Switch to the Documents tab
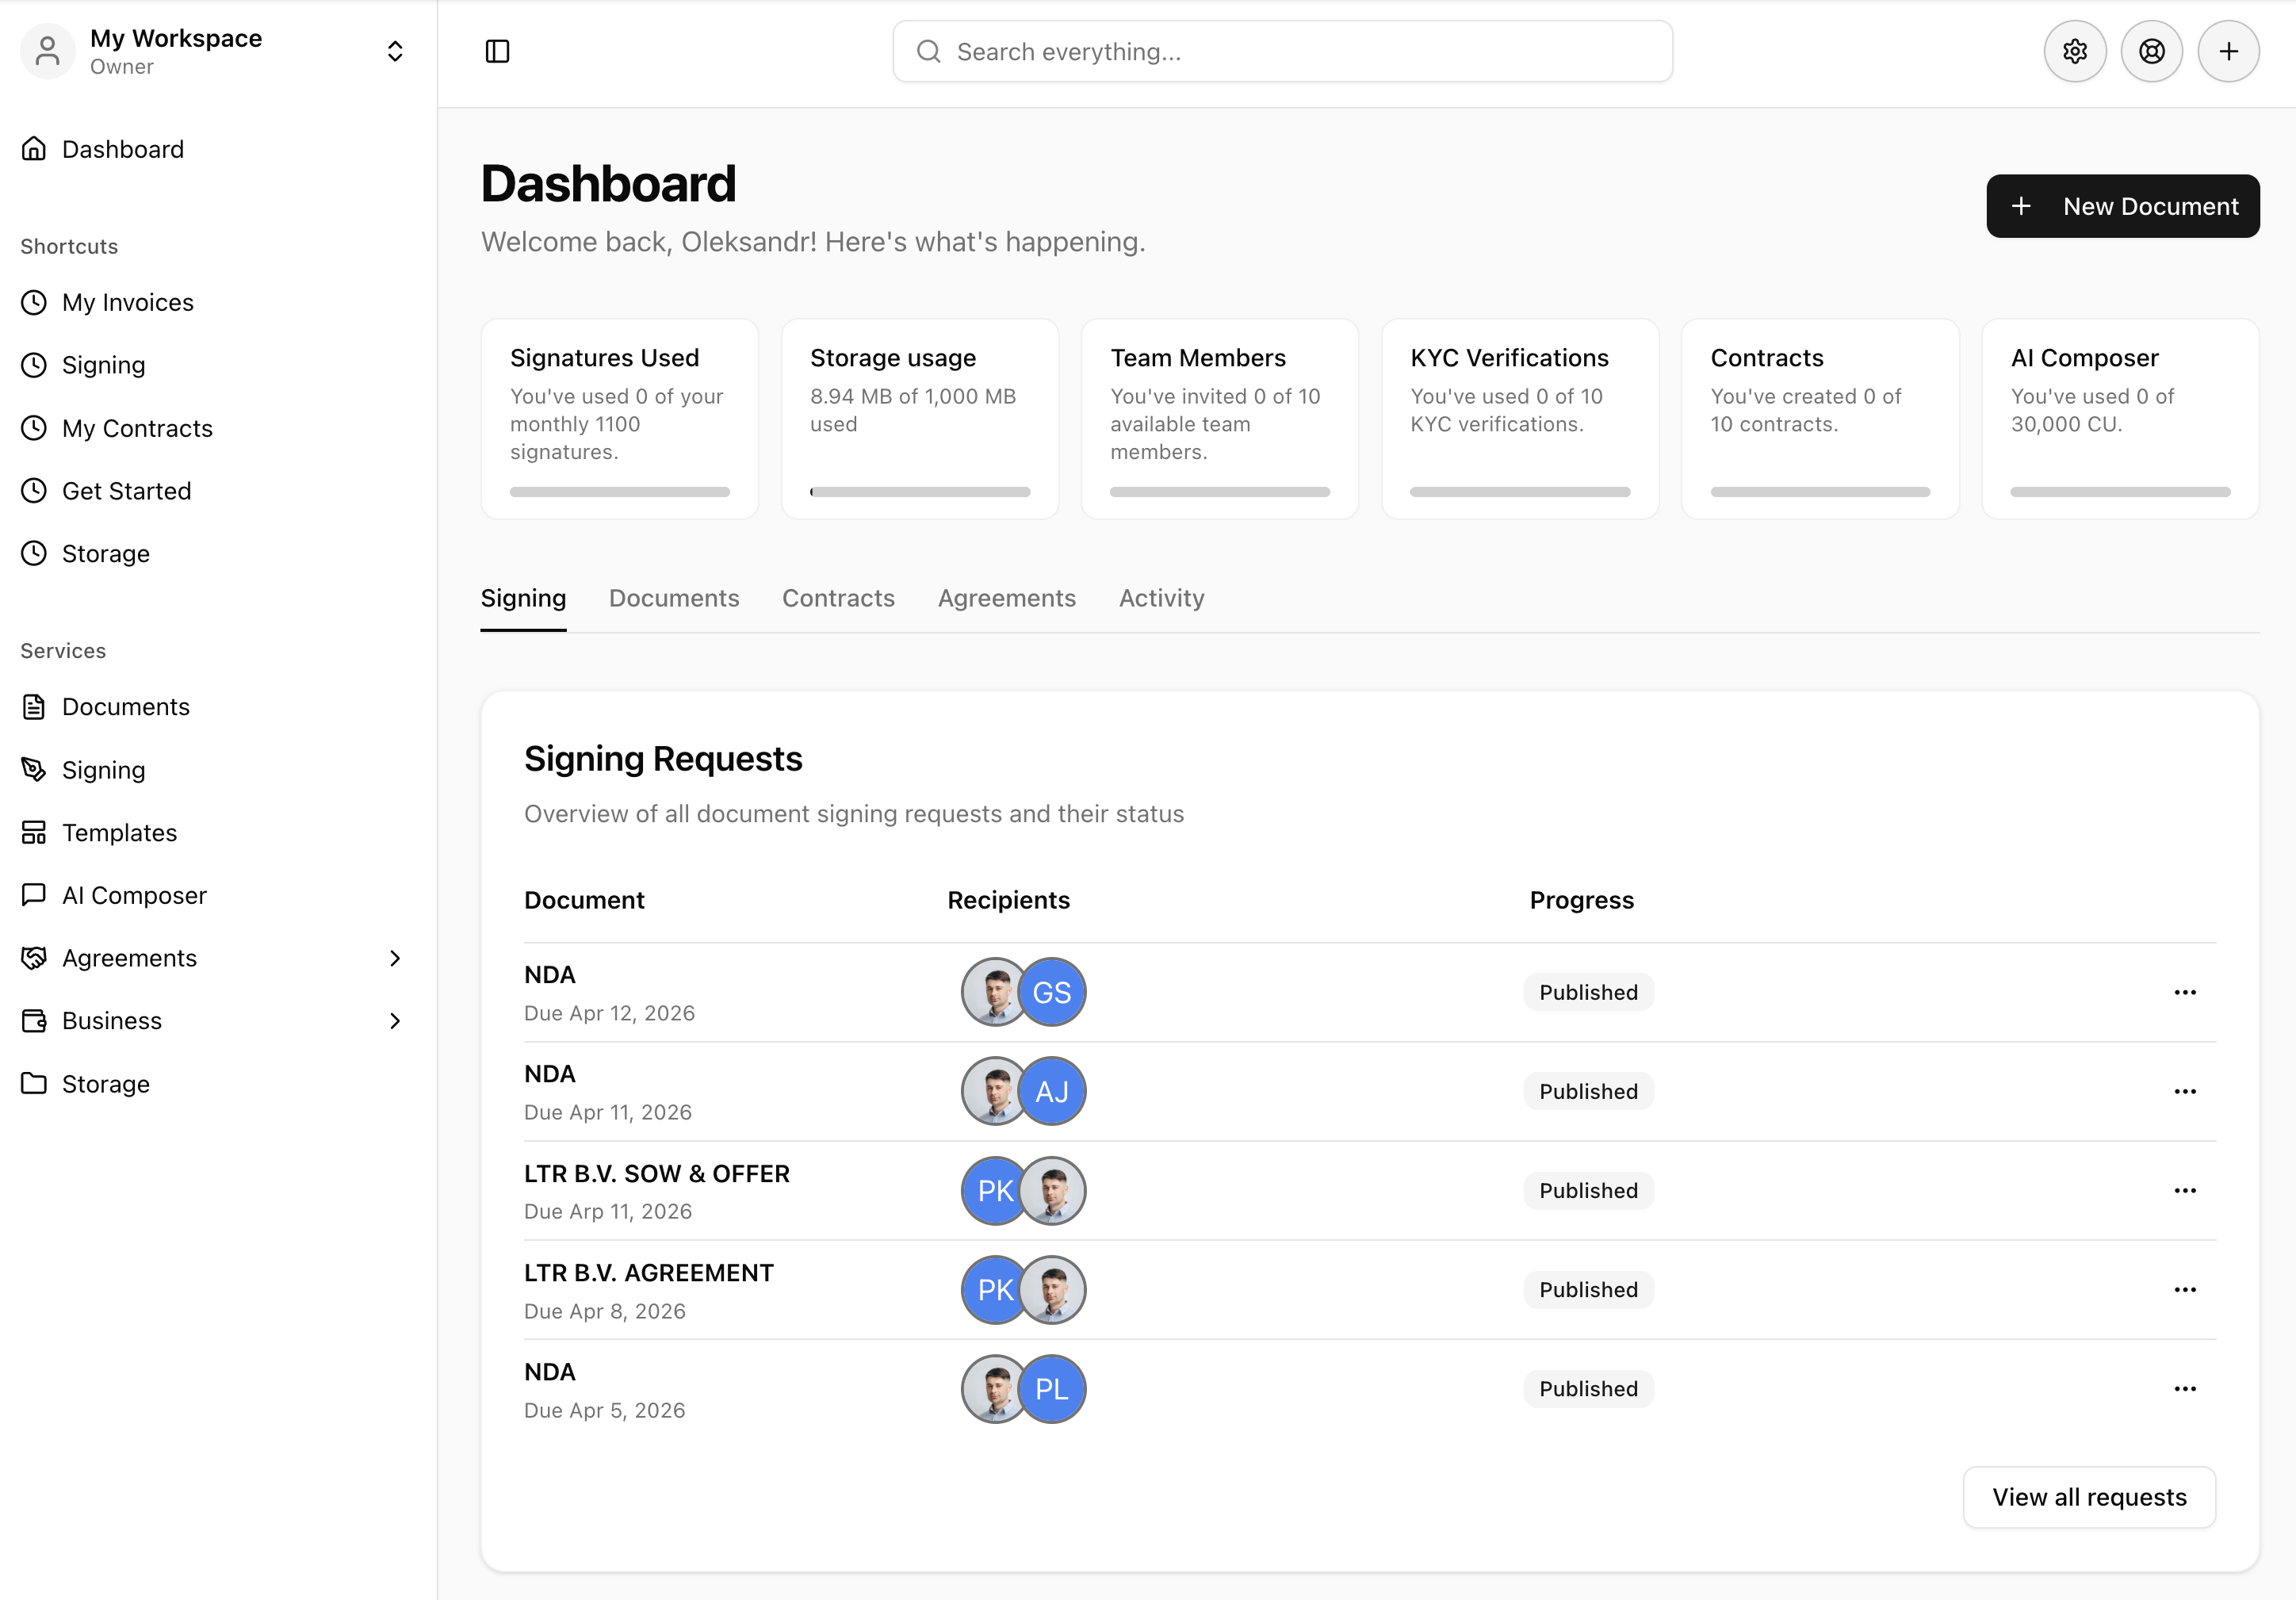Viewport: 2296px width, 1600px height. (x=674, y=598)
